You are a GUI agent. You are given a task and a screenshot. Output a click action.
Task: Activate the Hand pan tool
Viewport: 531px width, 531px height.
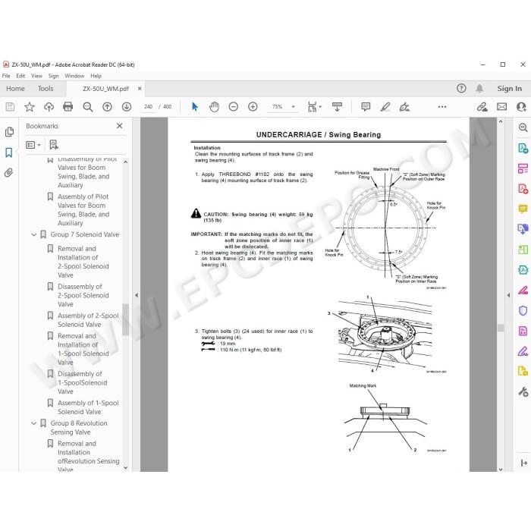coord(214,107)
